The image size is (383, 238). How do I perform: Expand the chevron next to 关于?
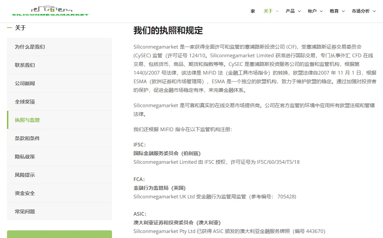click(x=277, y=11)
